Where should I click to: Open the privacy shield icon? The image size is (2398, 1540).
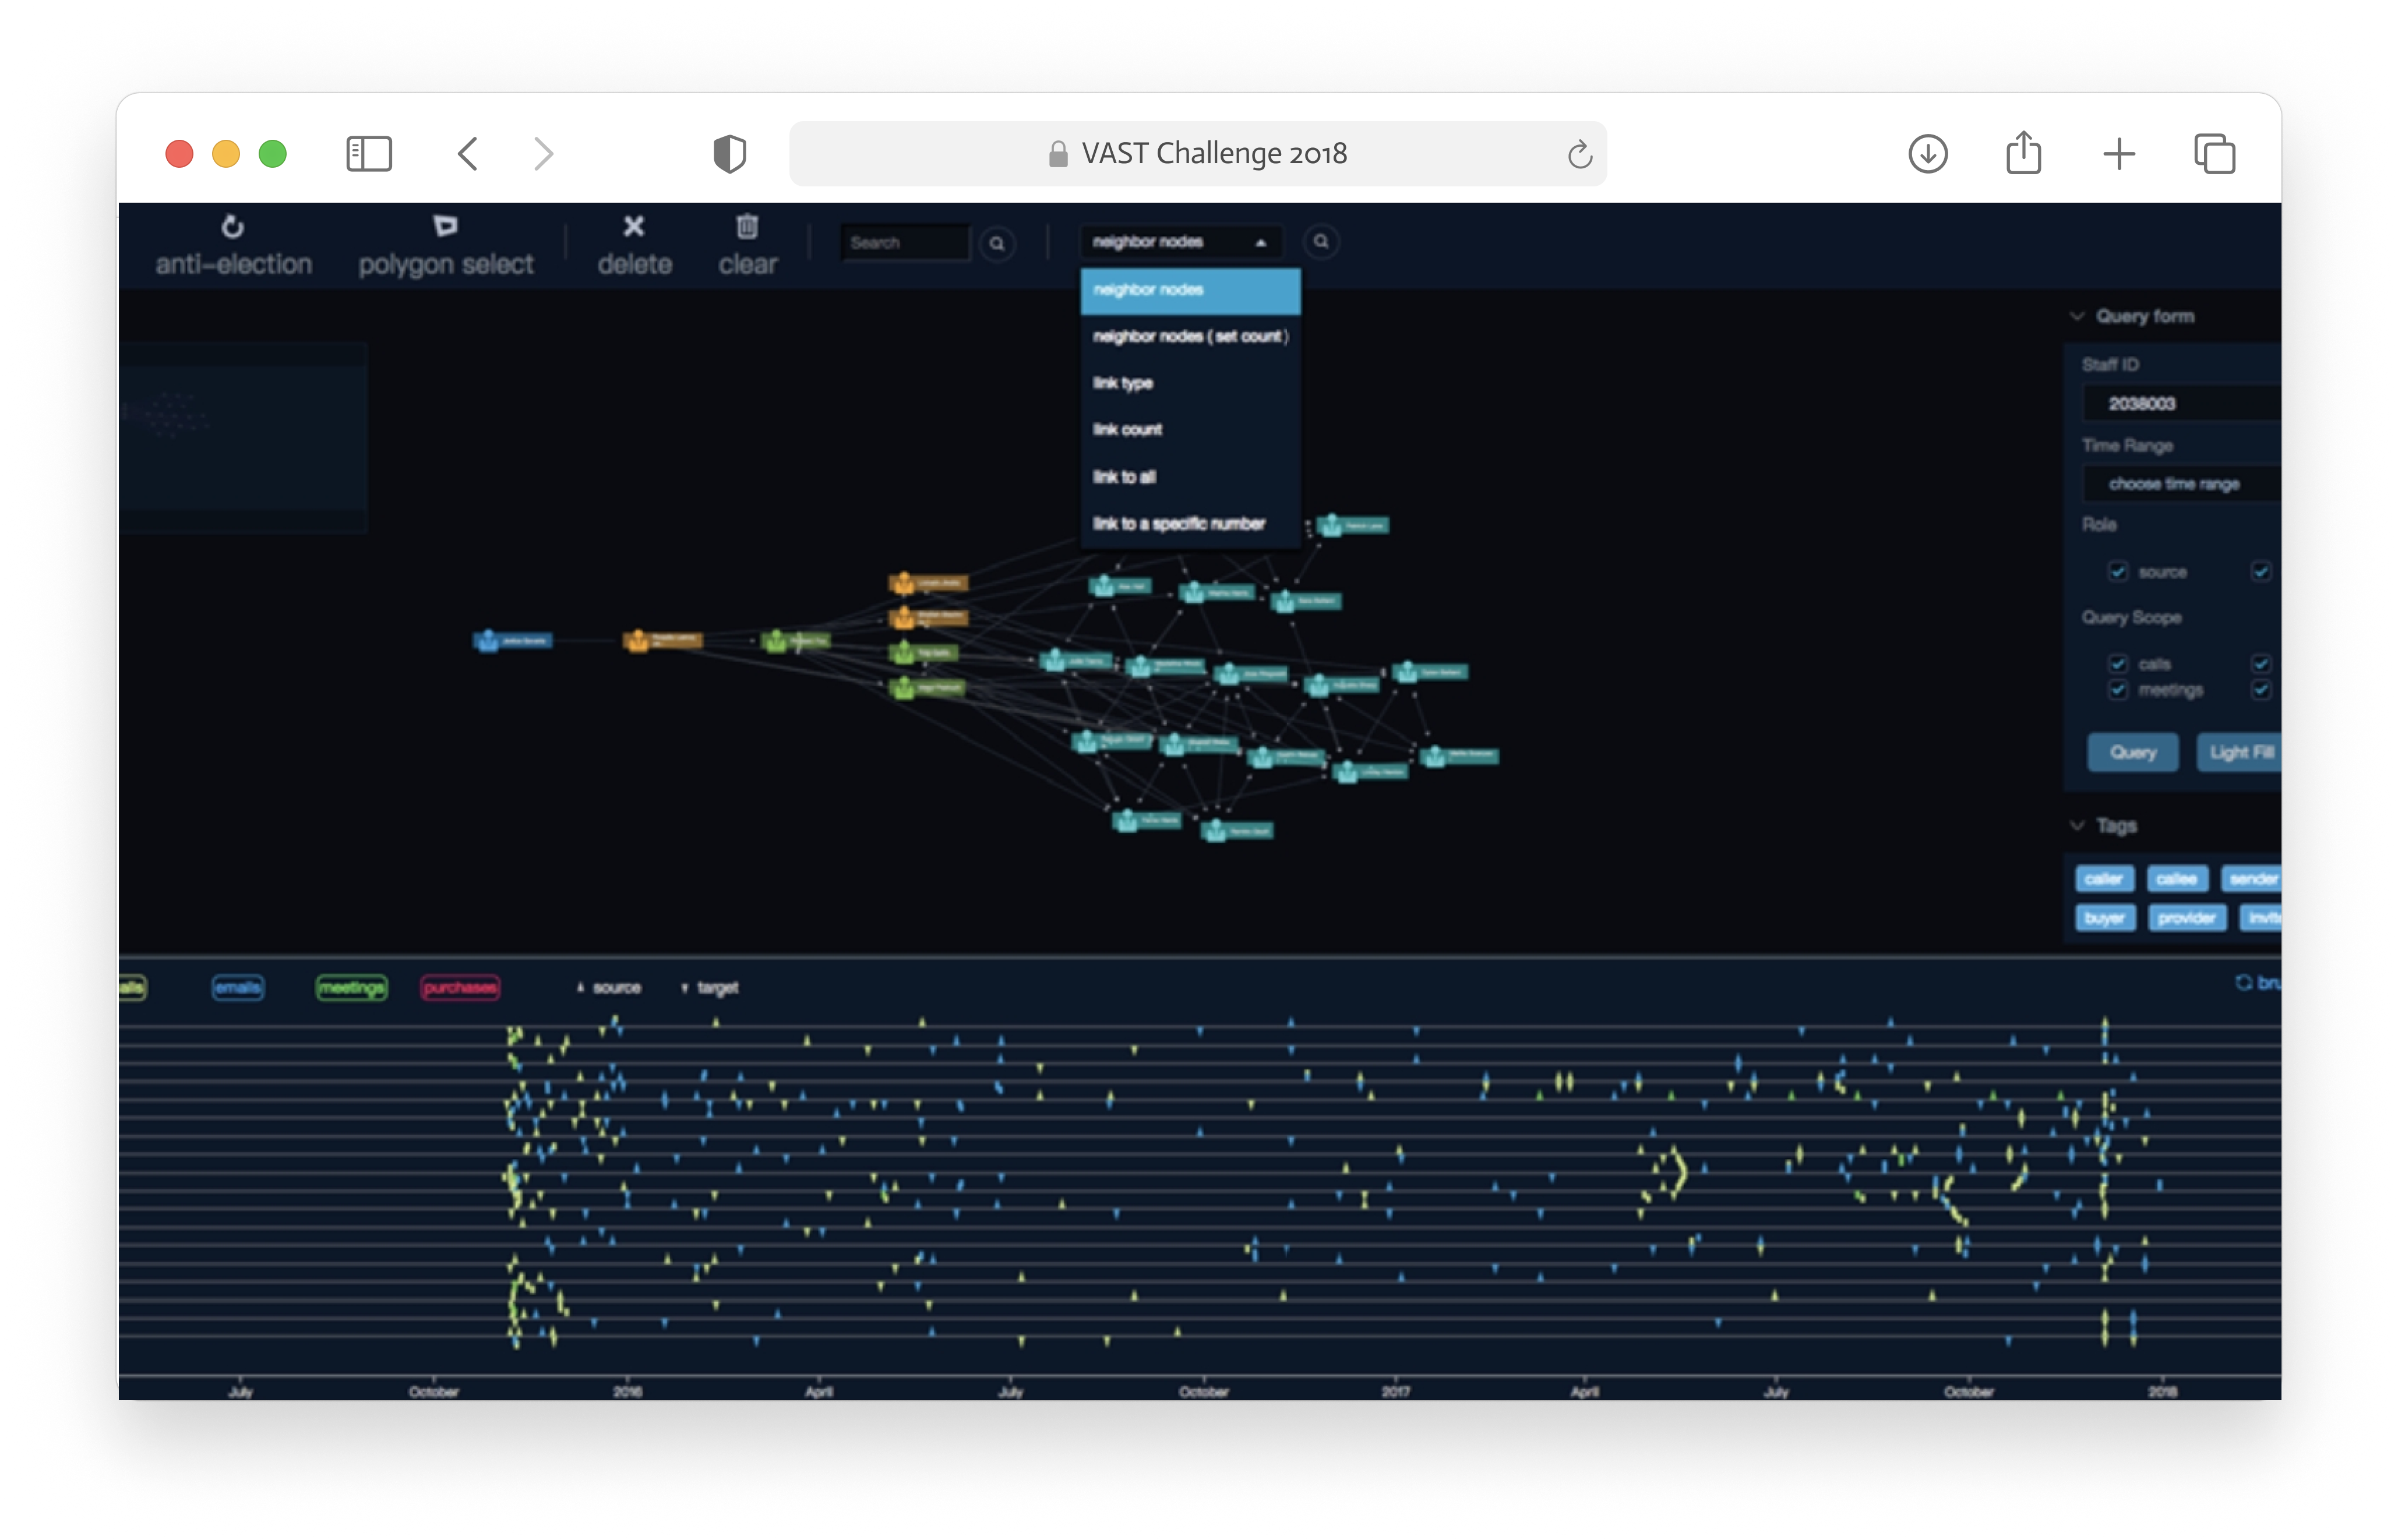pyautogui.click(x=730, y=154)
